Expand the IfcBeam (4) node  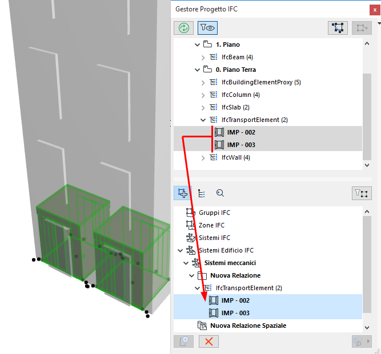pos(203,58)
